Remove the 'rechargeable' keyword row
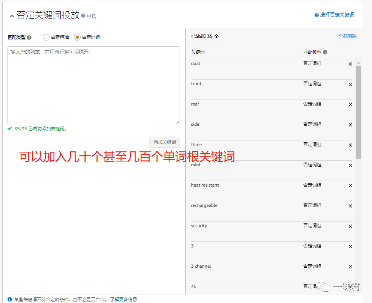Screen dimensions: 372x303 click(x=350, y=206)
